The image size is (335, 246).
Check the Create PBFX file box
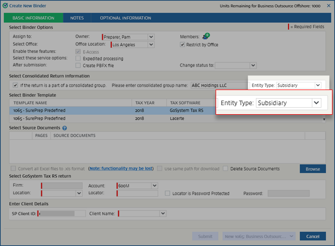pyautogui.click(x=78, y=65)
